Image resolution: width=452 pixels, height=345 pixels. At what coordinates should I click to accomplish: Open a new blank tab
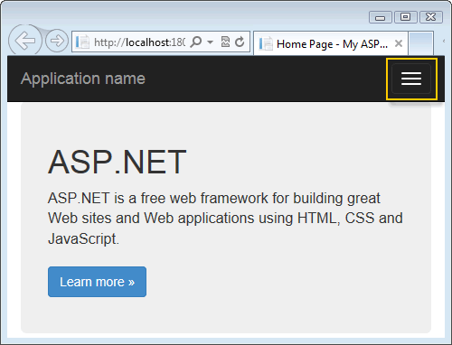[421, 43]
